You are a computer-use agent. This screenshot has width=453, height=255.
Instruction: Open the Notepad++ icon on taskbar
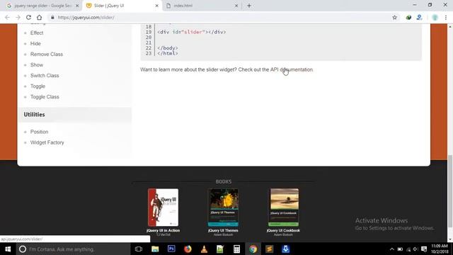click(220, 249)
